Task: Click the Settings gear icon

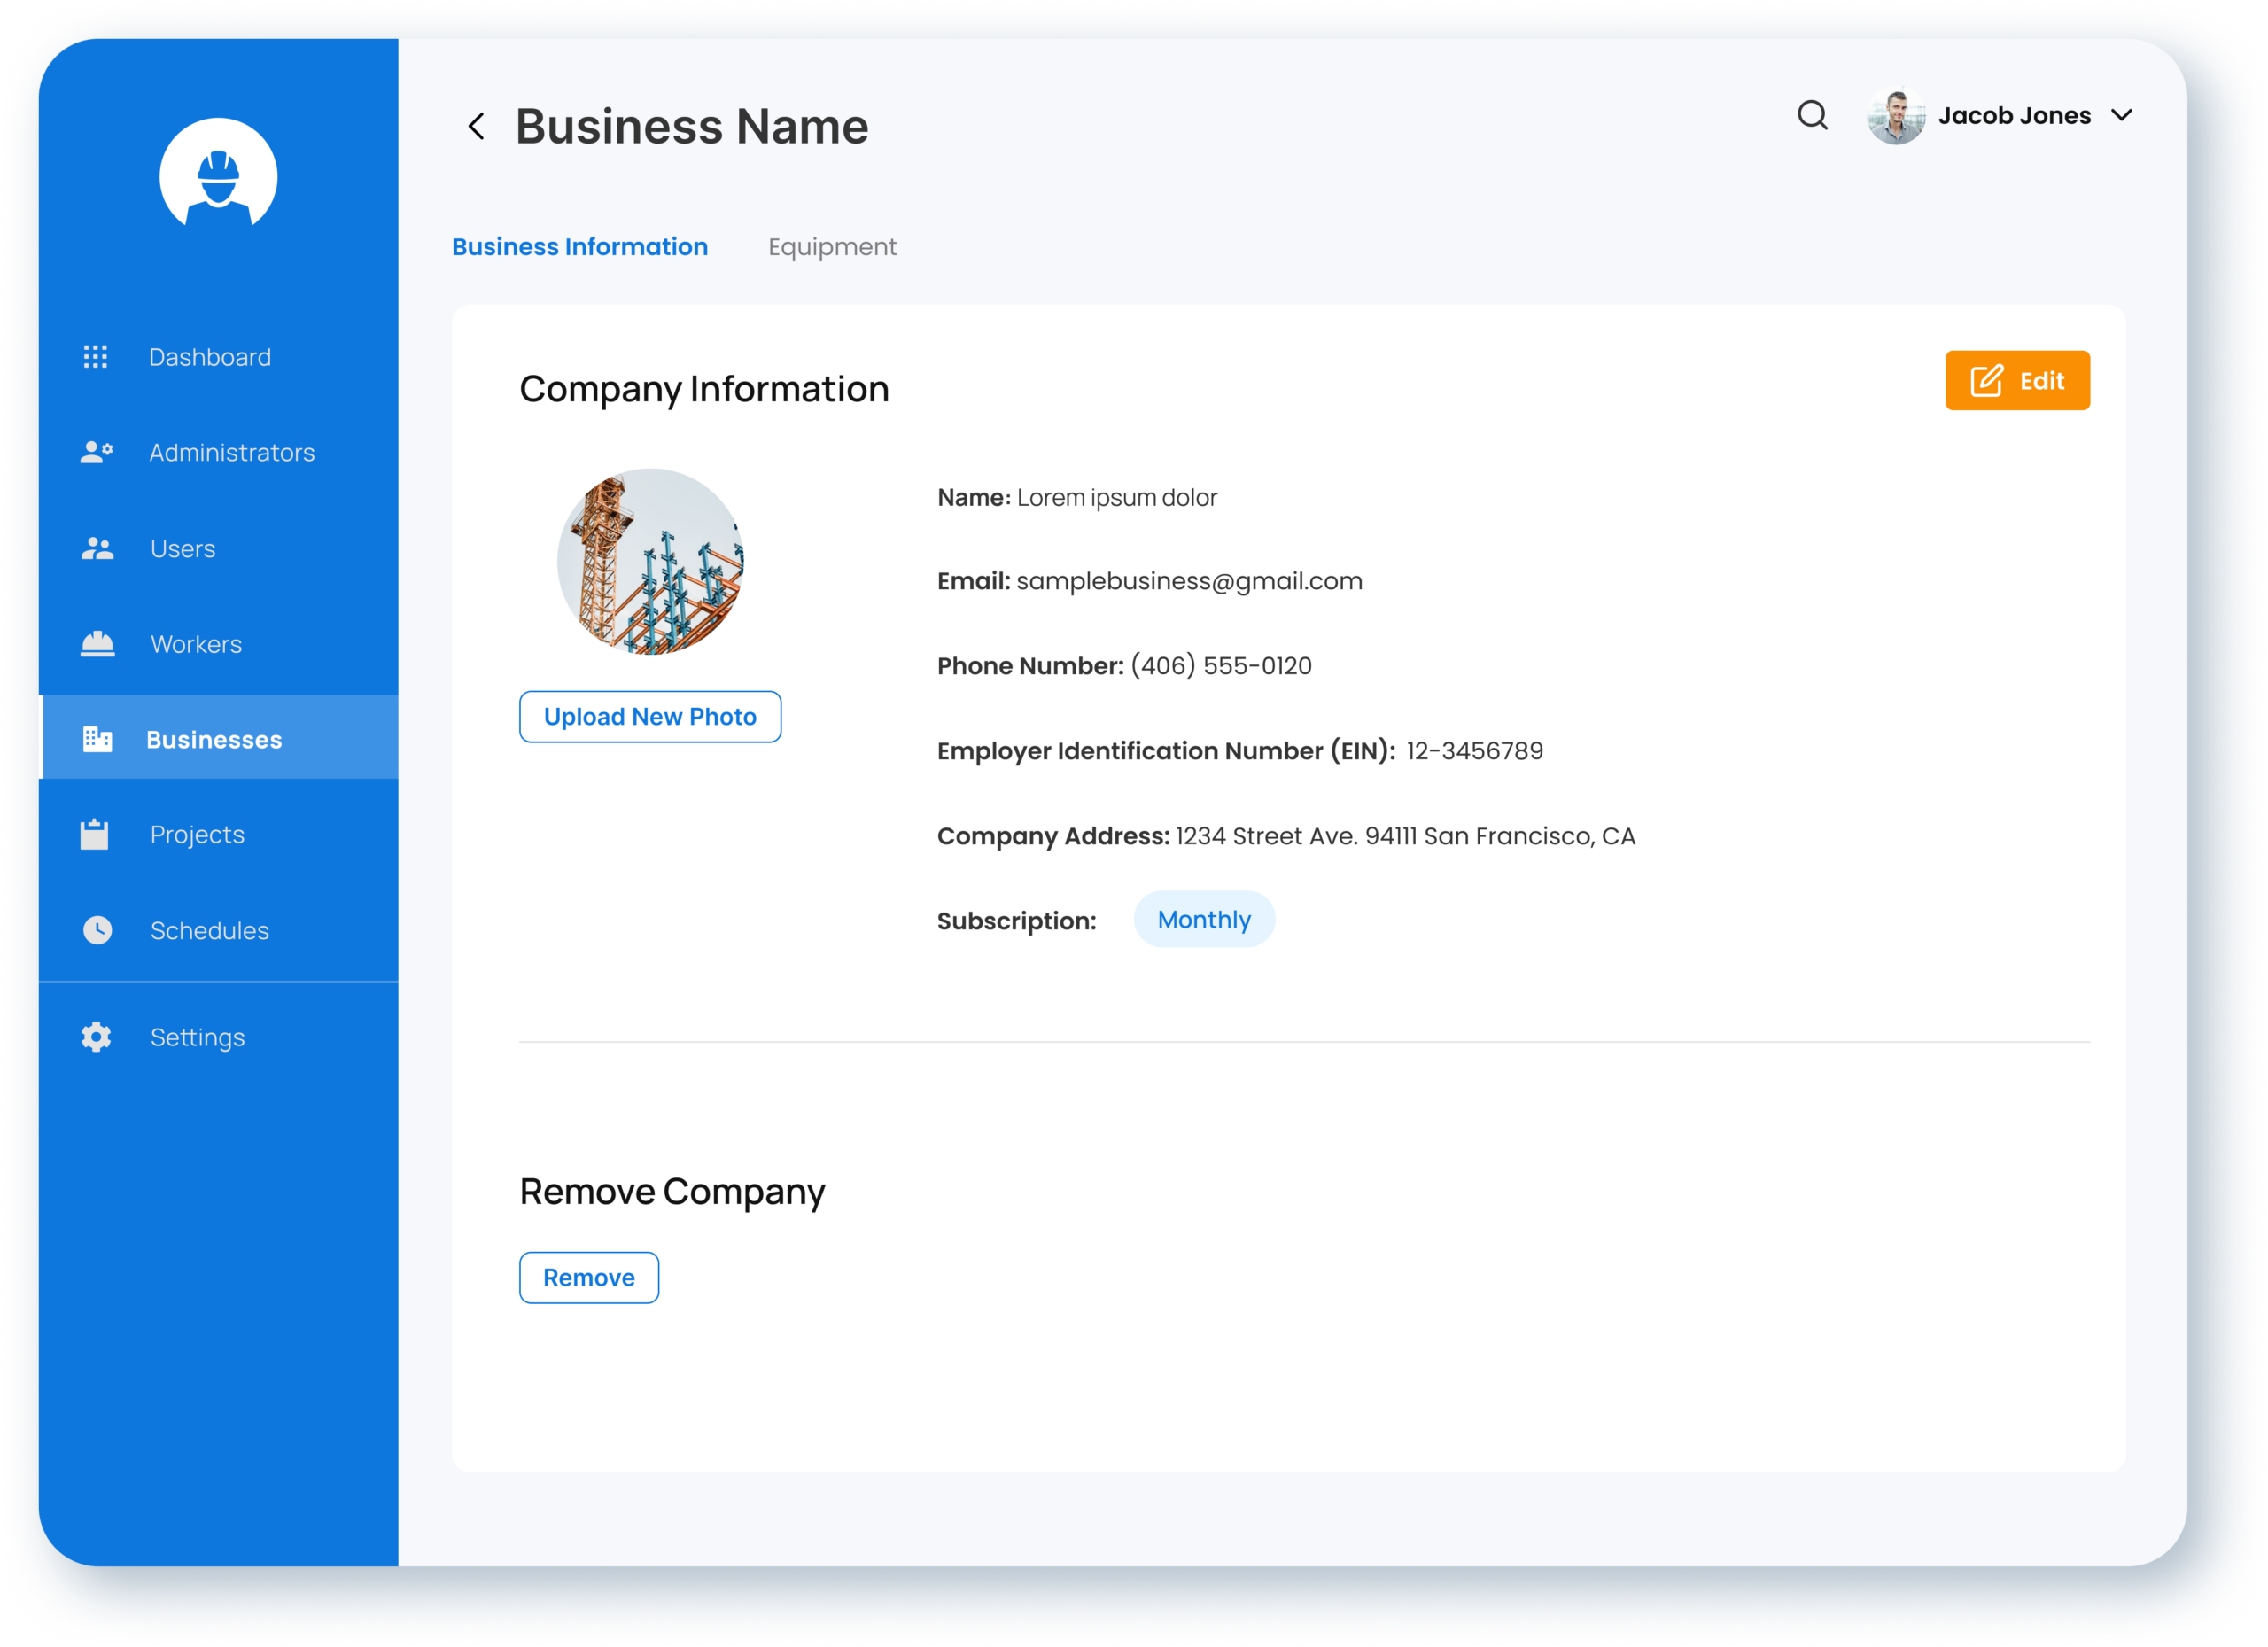Action: 96,1037
